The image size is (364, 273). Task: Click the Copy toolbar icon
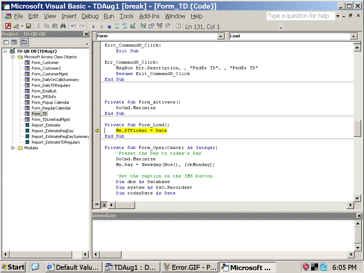[47, 26]
